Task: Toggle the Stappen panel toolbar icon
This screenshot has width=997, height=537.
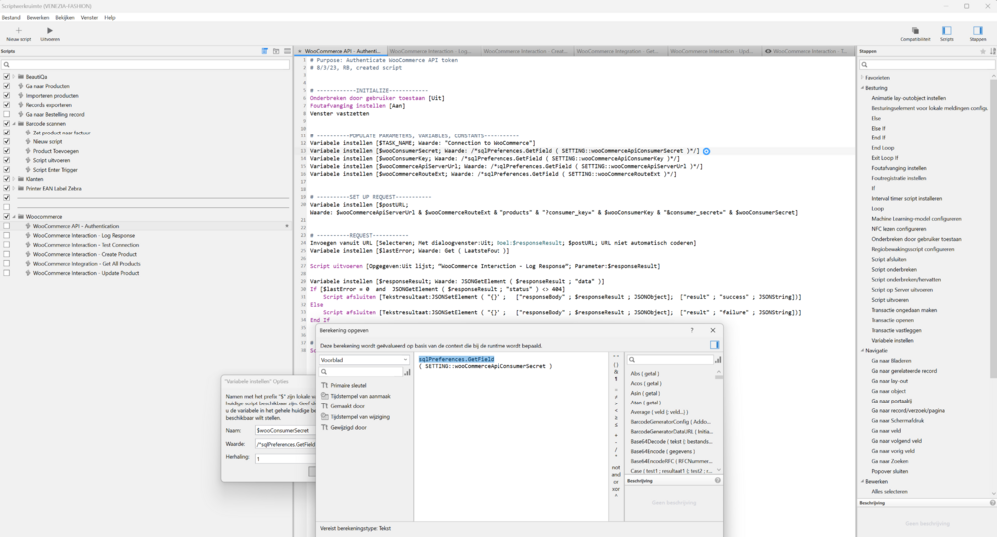Action: click(x=977, y=31)
